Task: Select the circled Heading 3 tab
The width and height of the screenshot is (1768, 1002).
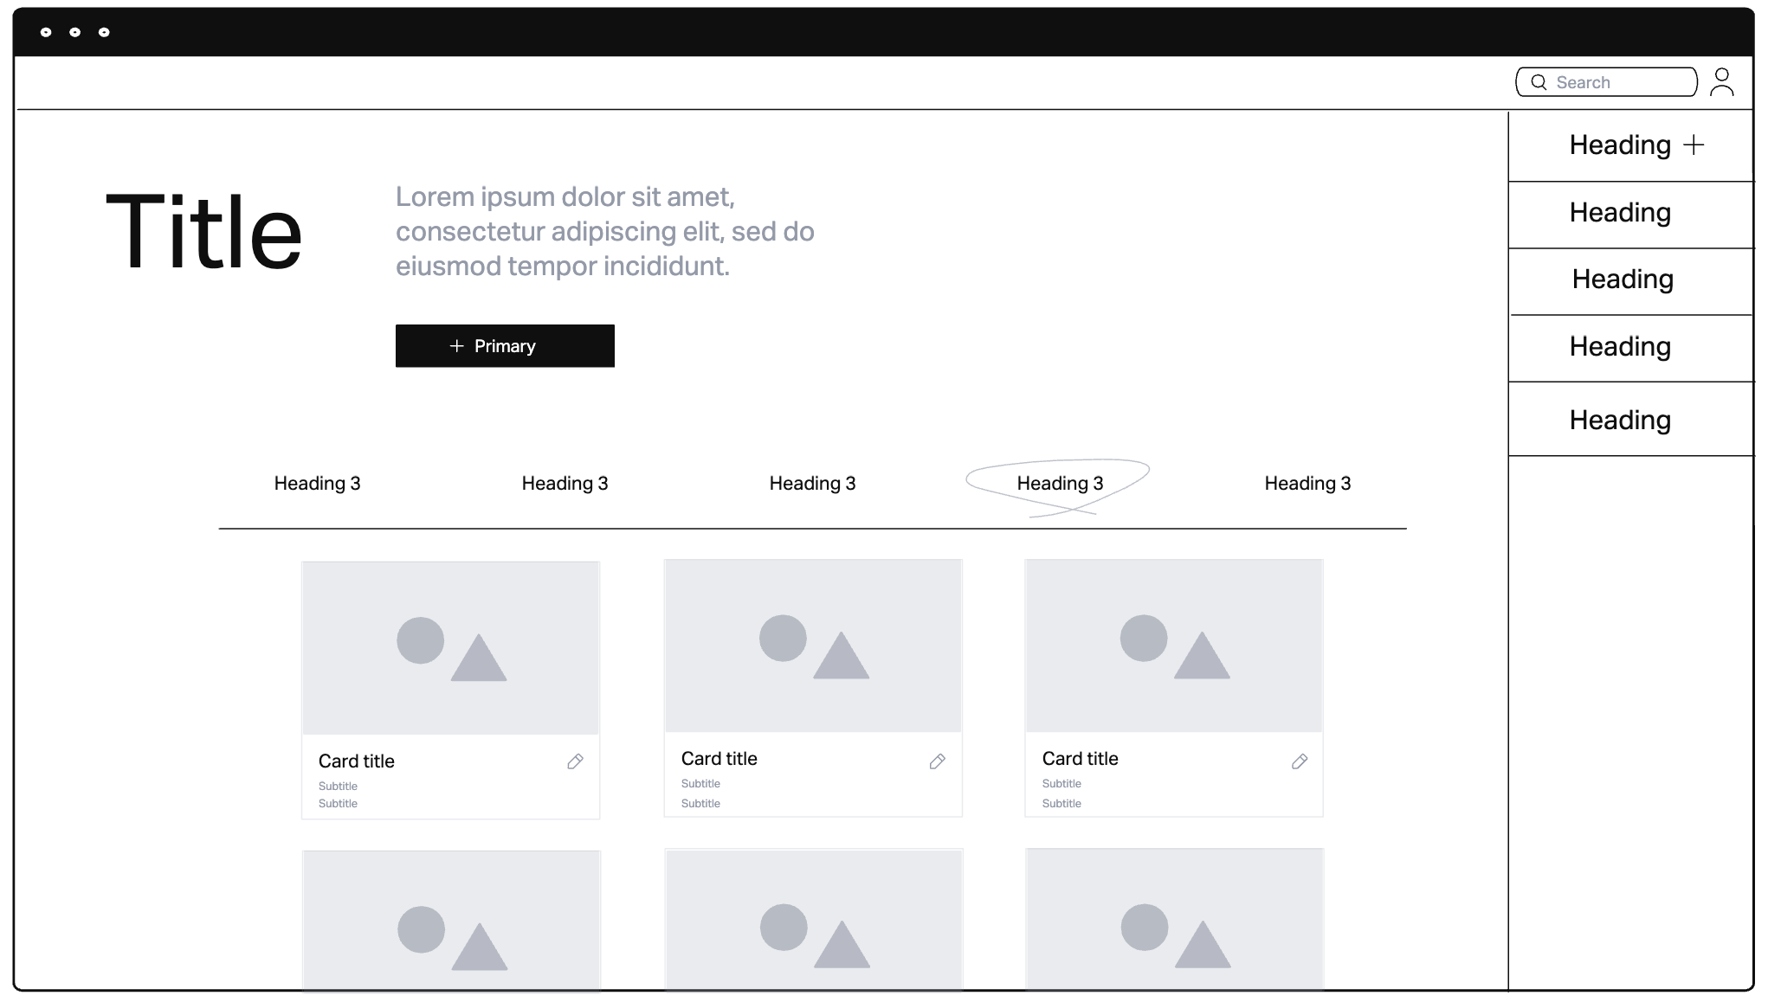Action: (x=1060, y=484)
